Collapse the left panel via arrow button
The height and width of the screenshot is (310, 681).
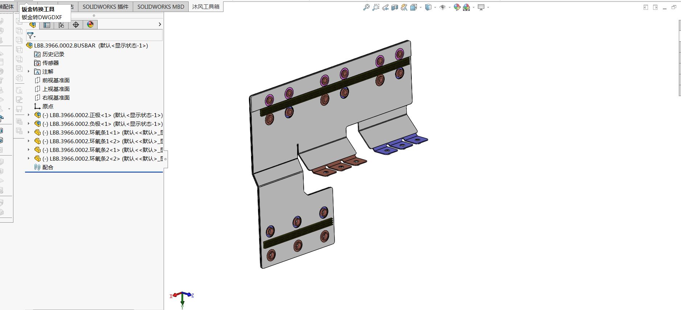tap(646, 7)
